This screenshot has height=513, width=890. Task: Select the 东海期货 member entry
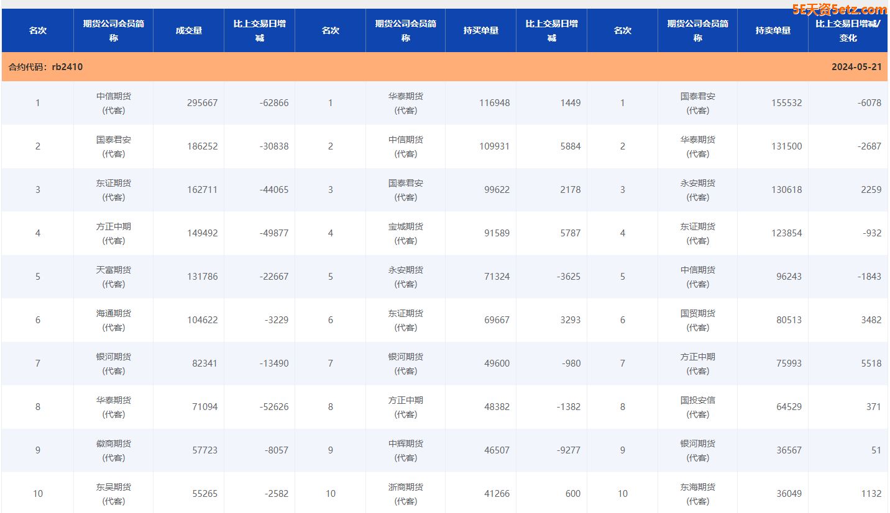point(697,488)
